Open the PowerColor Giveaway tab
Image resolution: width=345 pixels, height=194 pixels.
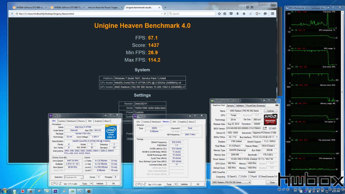tap(256, 106)
